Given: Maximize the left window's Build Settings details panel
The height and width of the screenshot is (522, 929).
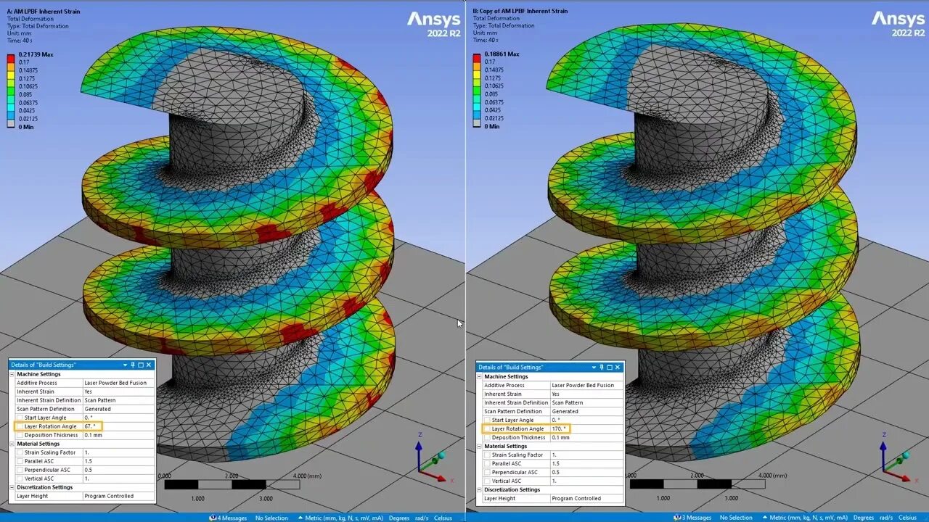Looking at the screenshot, I should 142,365.
